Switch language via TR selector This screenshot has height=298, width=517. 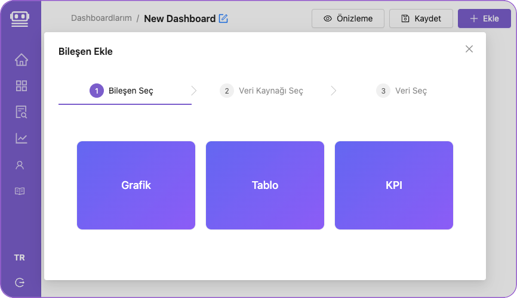[20, 257]
